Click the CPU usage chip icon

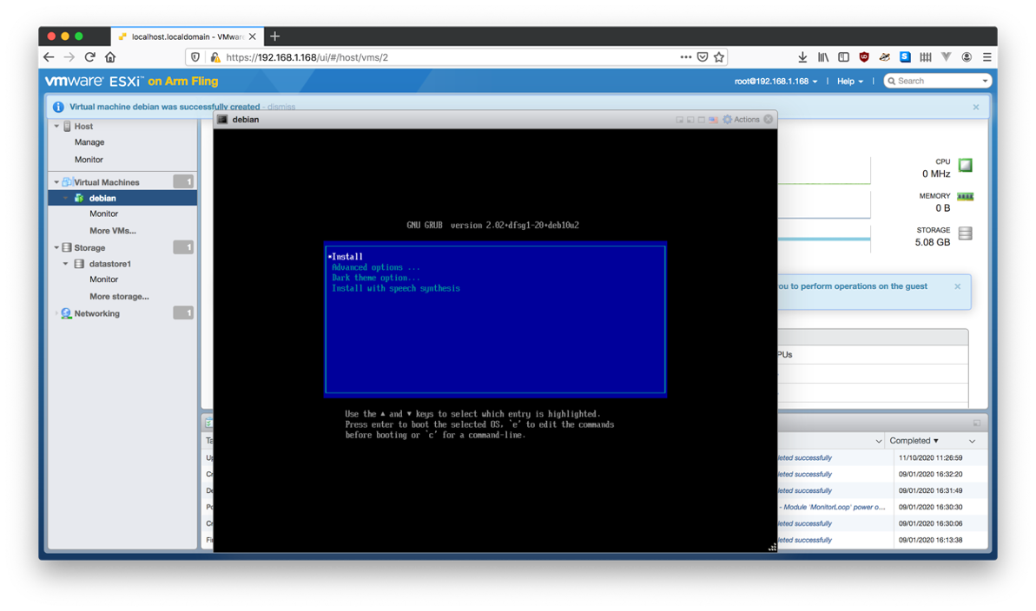[x=966, y=165]
